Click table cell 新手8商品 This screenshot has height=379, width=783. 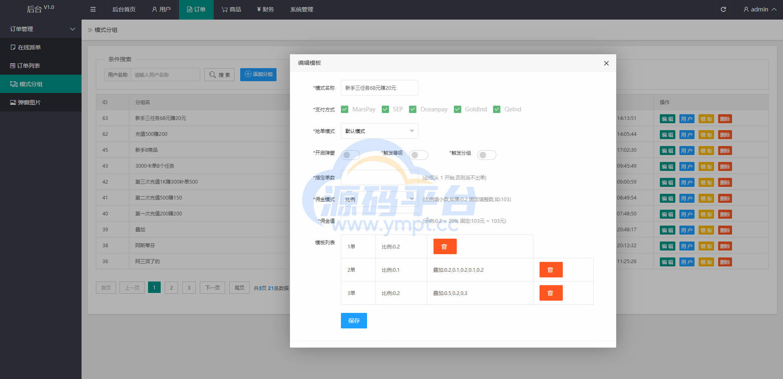(146, 150)
